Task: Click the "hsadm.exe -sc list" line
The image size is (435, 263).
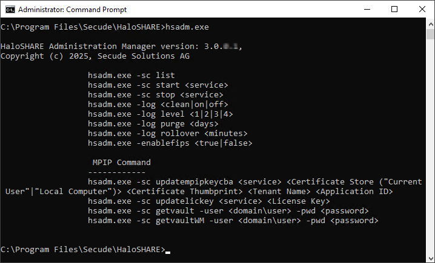Action: pyautogui.click(x=131, y=76)
